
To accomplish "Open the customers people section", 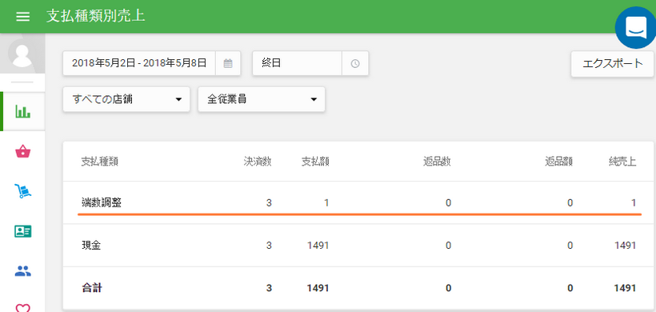I will [x=22, y=271].
